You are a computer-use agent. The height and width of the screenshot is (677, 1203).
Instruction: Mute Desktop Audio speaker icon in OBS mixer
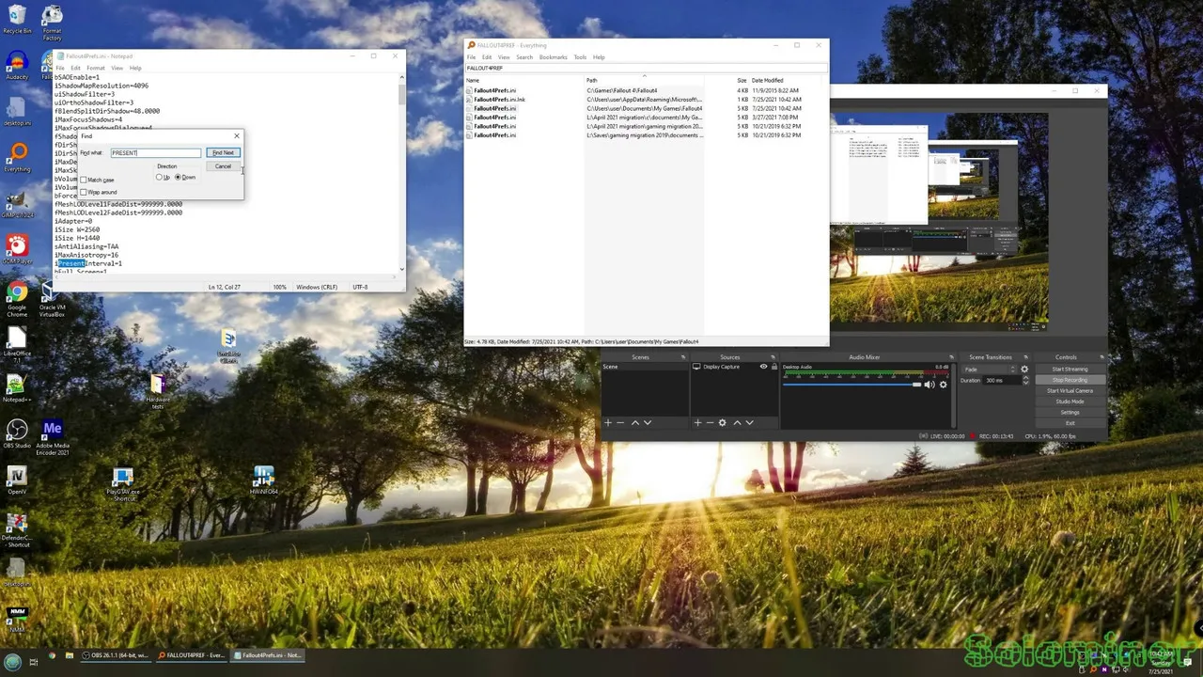(930, 385)
